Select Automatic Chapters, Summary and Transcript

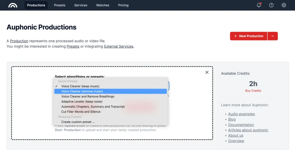point(93,107)
